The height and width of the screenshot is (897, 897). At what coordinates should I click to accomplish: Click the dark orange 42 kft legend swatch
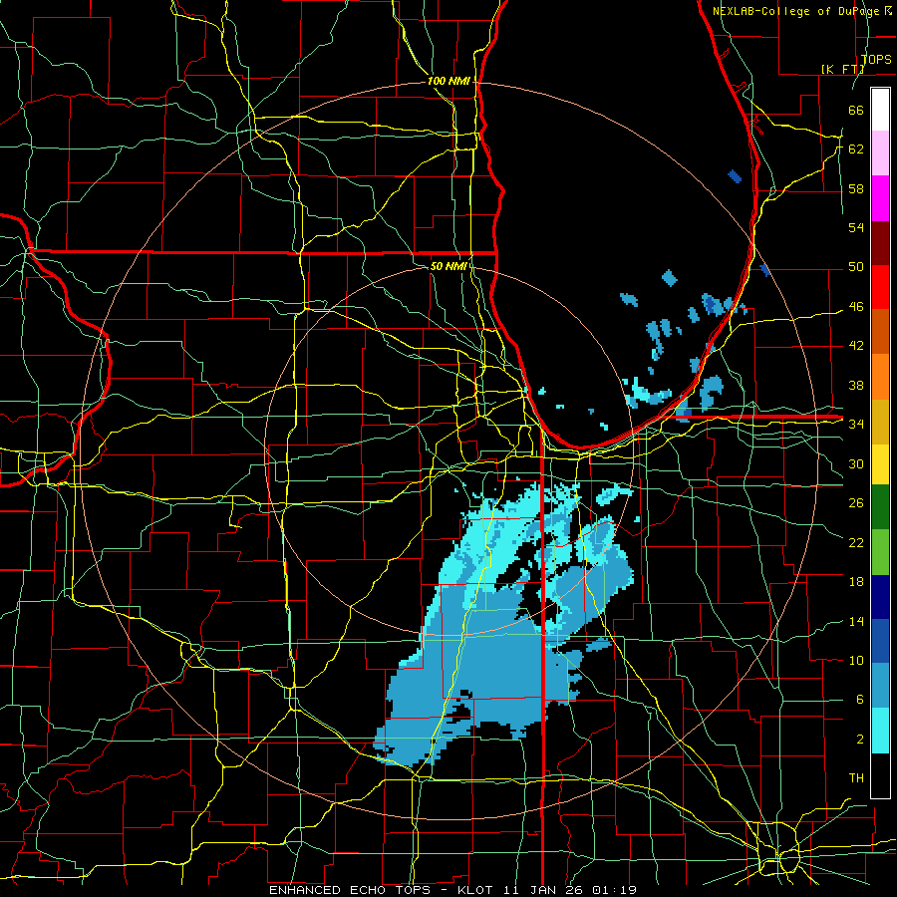880,331
